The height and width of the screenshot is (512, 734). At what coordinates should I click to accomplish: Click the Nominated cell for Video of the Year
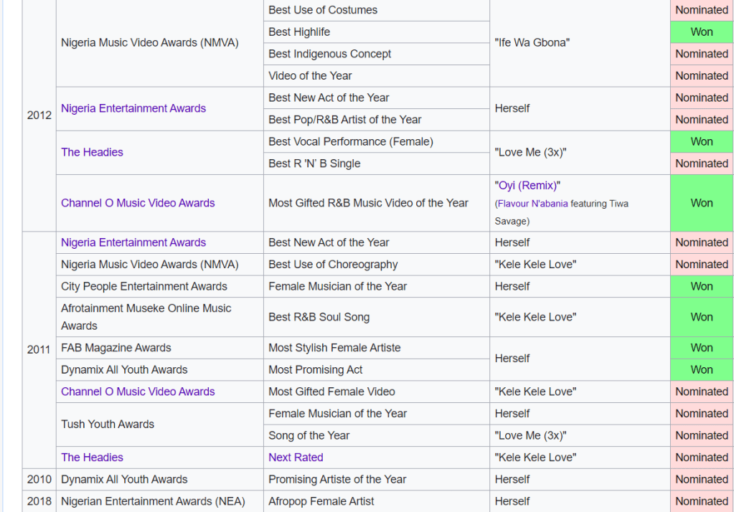click(x=701, y=75)
